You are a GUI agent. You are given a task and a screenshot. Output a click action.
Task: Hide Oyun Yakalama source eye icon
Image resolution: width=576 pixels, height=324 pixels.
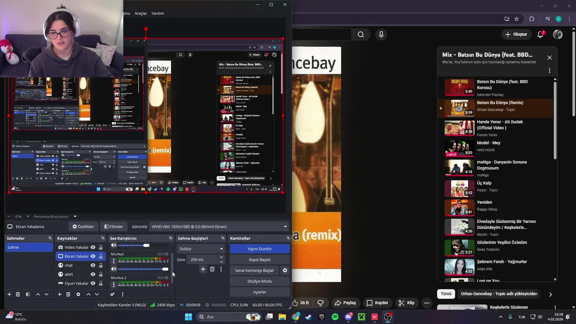(93, 283)
